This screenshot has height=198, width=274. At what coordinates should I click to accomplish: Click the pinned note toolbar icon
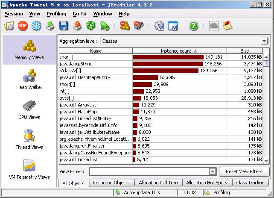click(x=227, y=26)
